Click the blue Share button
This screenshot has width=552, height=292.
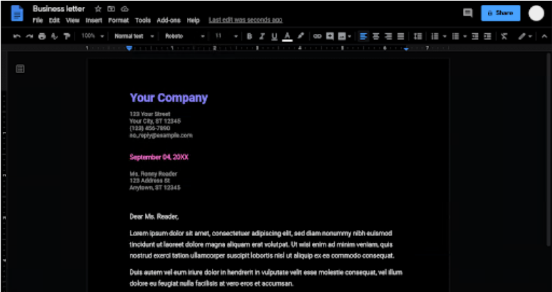click(x=500, y=12)
